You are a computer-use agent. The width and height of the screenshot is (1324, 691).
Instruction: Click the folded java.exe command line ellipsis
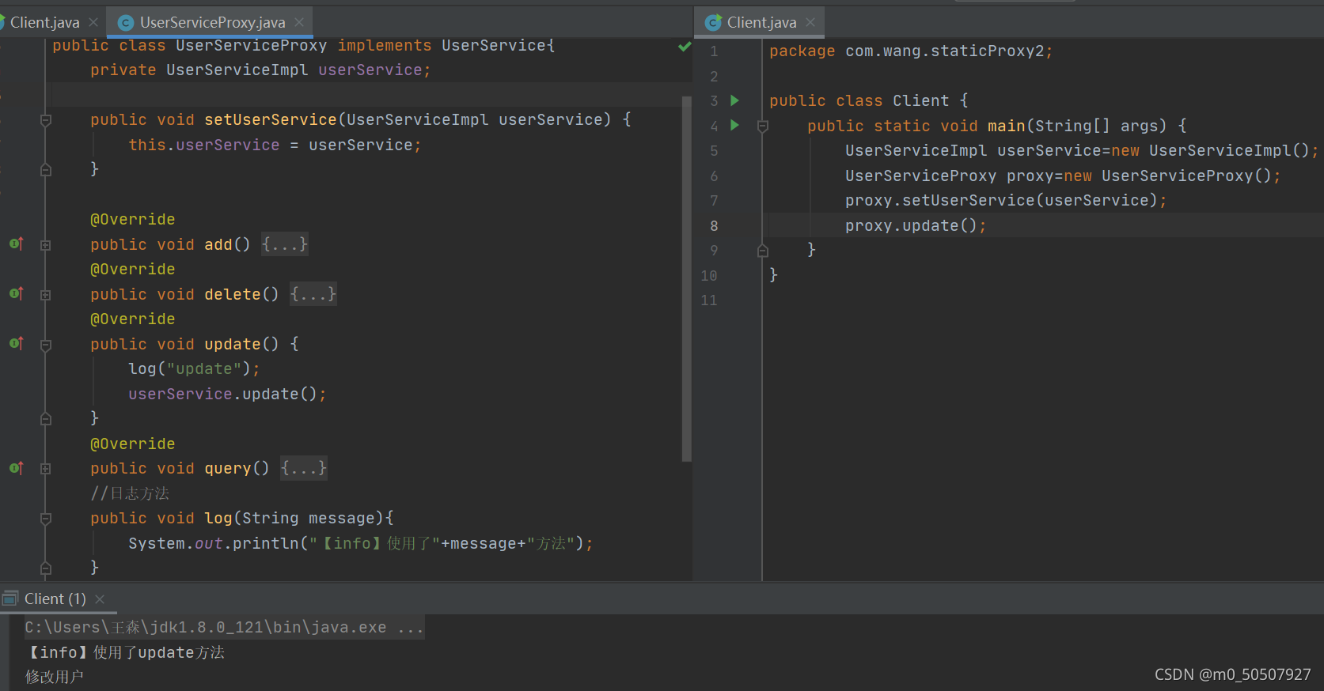pyautogui.click(x=411, y=628)
